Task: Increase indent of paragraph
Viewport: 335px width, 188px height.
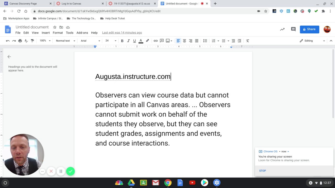Action: [x=239, y=41]
